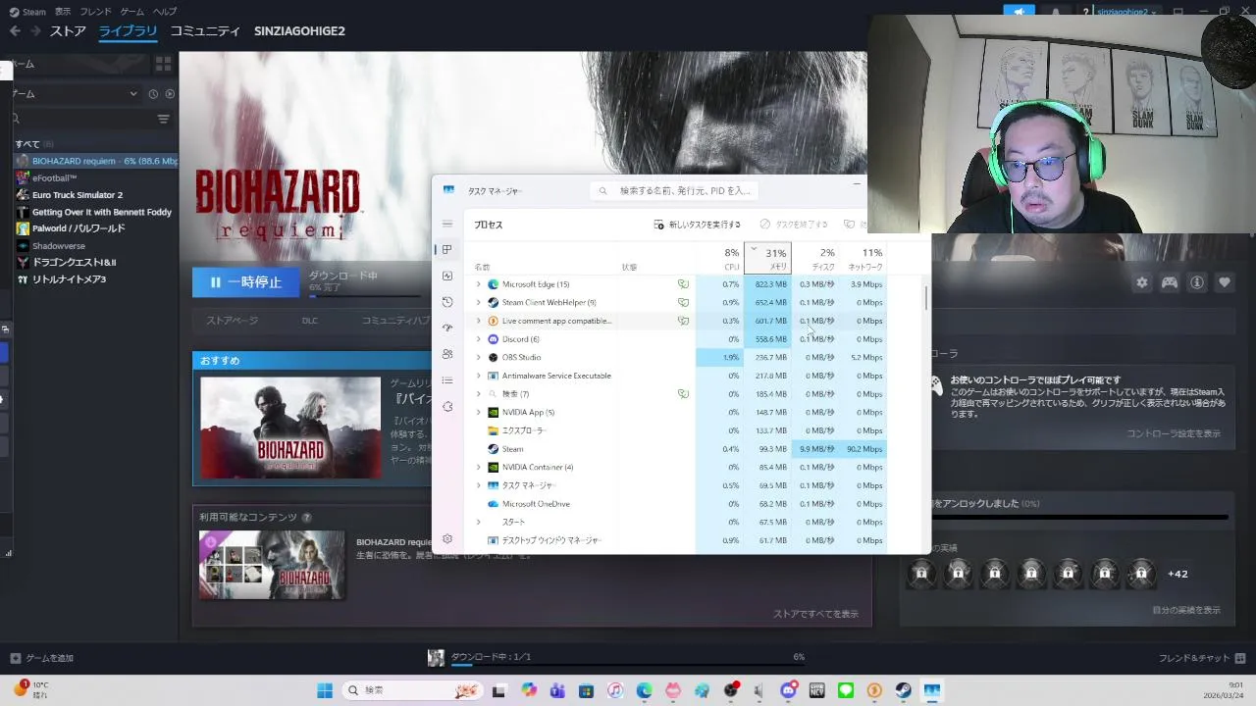
Task: Open App history icon in Task Manager
Action: (447, 302)
